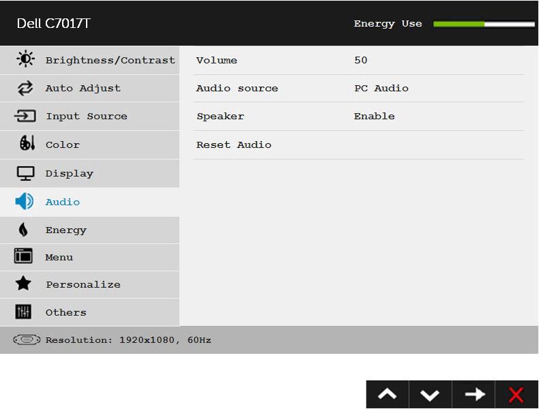Toggle the Speaker Enable value

click(375, 116)
